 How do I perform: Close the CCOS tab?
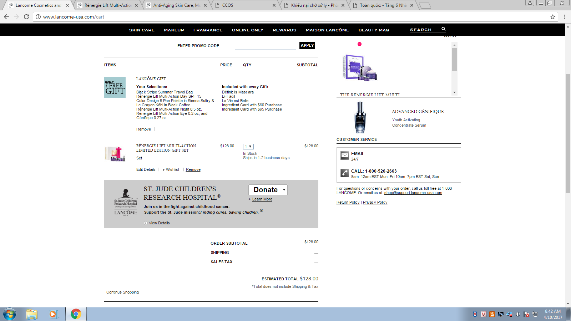pyautogui.click(x=274, y=5)
